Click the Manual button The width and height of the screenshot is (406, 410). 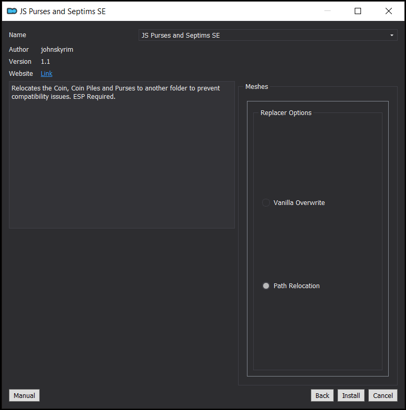[24, 395]
